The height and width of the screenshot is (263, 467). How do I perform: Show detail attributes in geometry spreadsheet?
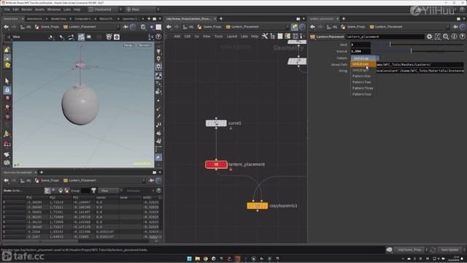pyautogui.click(x=67, y=191)
